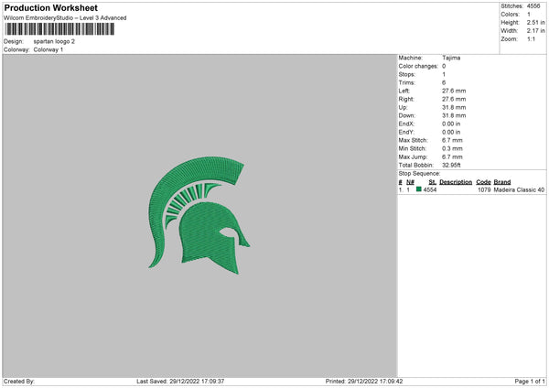549x388 pixels.
Task: Click the Code column header
Action: click(x=483, y=182)
